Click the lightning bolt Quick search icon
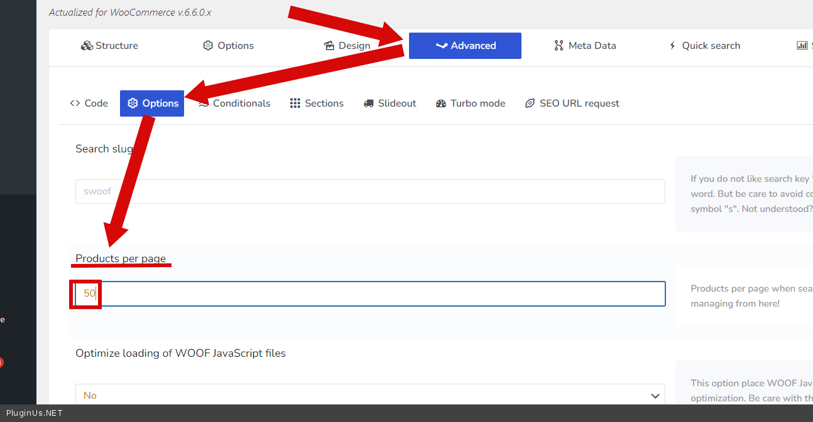 [672, 46]
